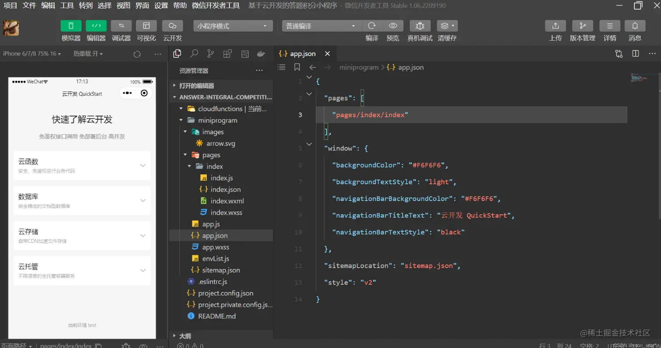Open the 项目 menu
Screen dimensions: 661x348
(10, 6)
